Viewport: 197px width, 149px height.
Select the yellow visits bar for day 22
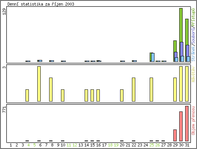(x=133, y=89)
